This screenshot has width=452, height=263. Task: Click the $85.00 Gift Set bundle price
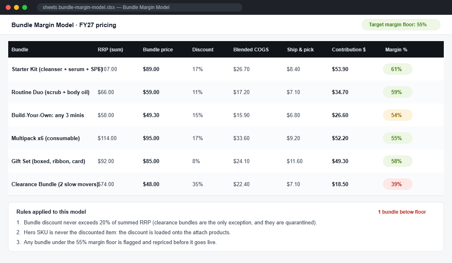[151, 161]
